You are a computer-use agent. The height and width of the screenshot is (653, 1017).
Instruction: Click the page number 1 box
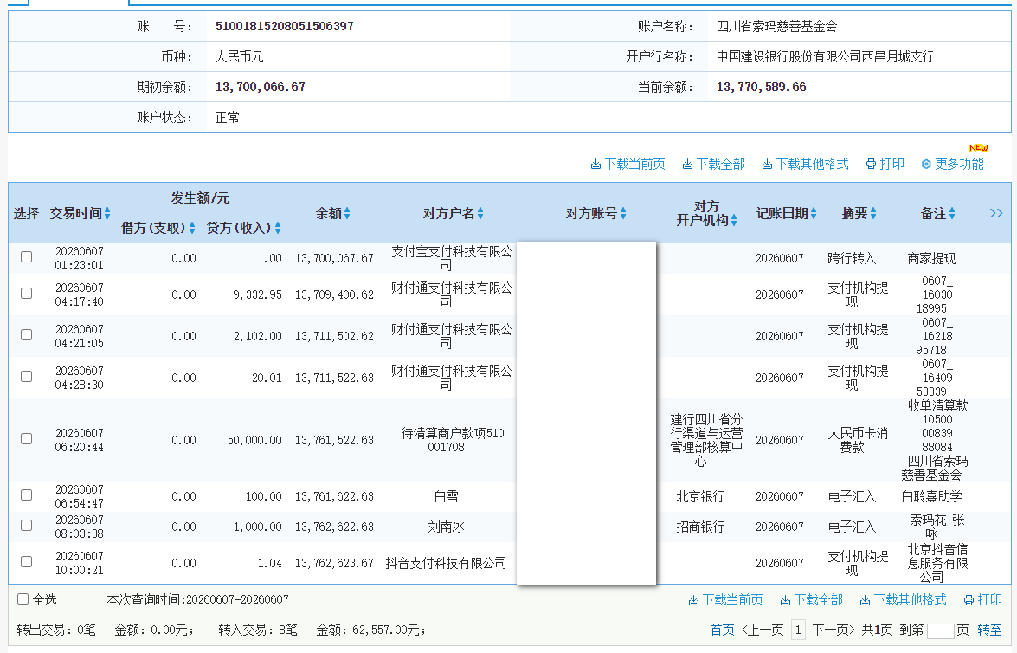(x=798, y=630)
